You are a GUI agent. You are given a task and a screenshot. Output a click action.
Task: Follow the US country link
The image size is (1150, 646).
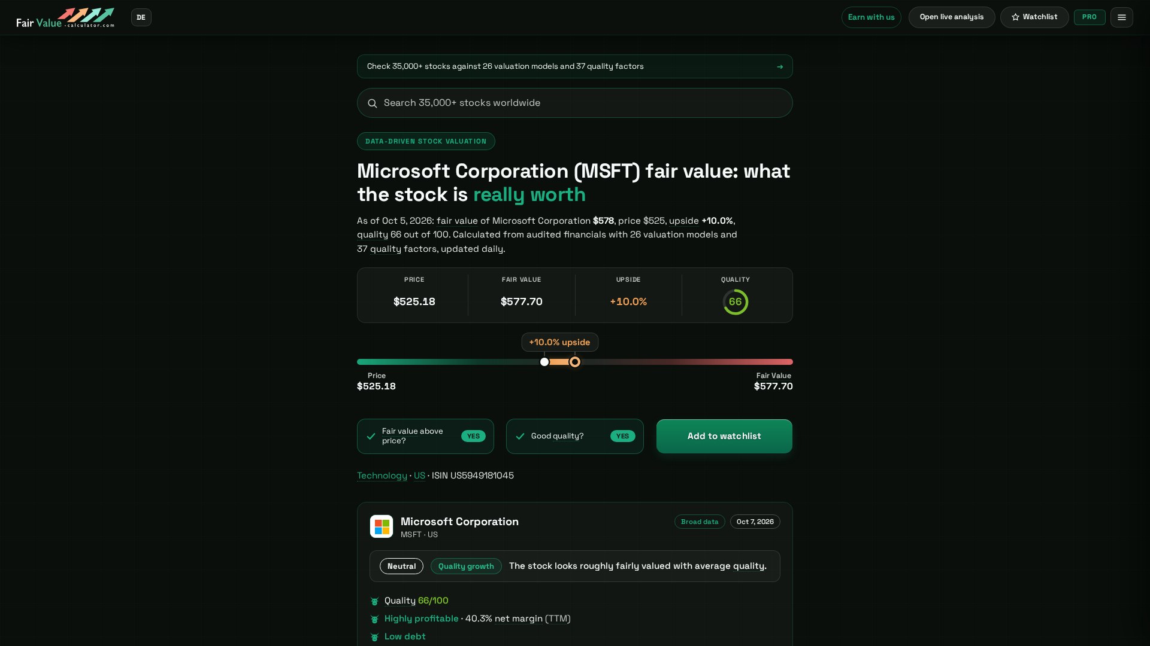click(419, 476)
